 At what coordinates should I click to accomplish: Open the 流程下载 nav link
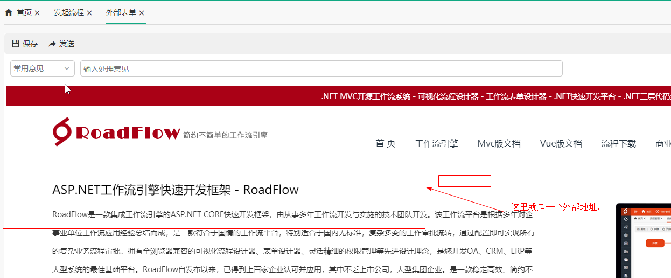tap(619, 143)
